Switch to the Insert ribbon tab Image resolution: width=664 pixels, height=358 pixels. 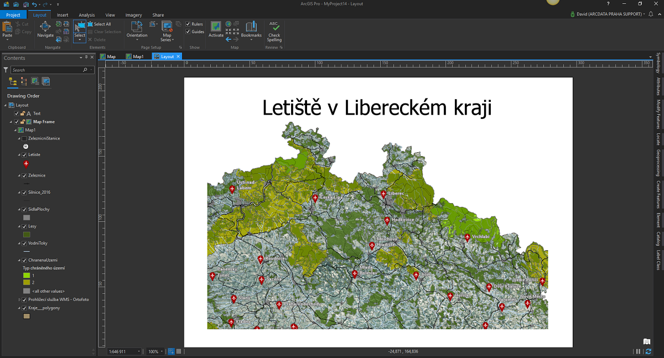click(63, 15)
